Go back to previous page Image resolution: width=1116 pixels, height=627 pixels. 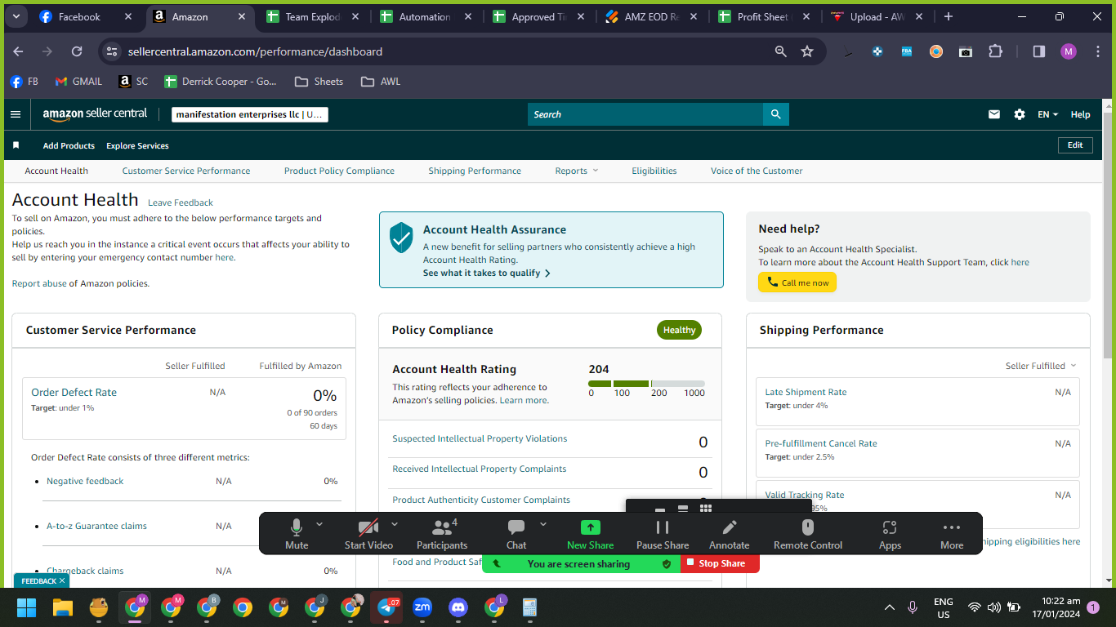click(x=18, y=51)
